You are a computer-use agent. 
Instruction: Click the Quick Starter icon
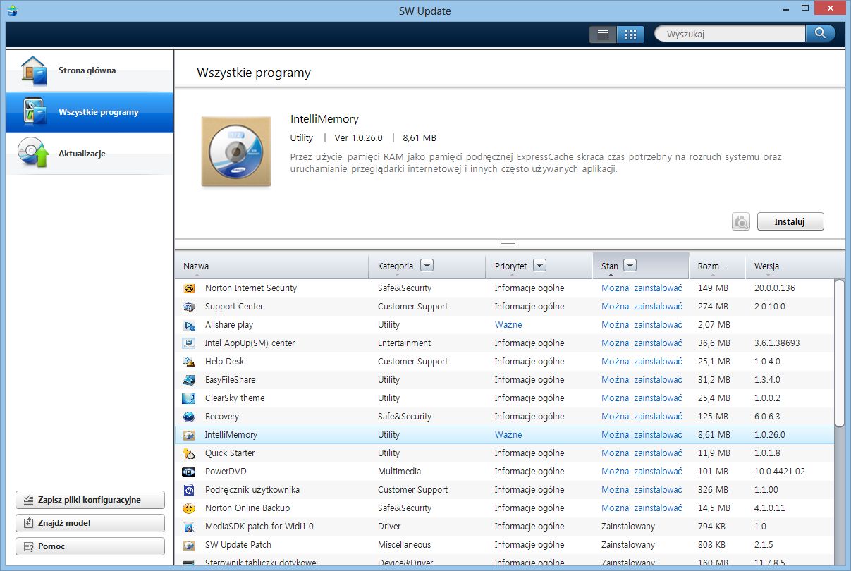pos(189,453)
